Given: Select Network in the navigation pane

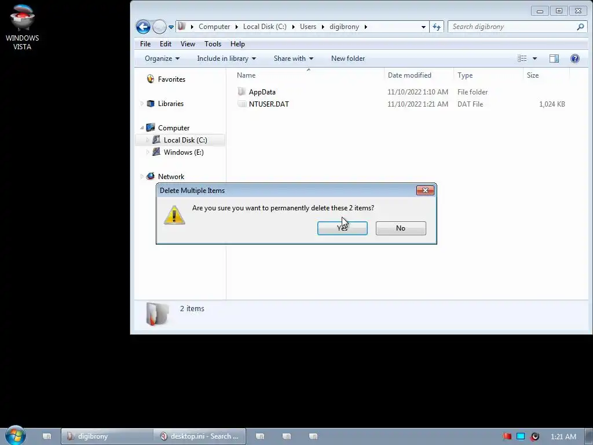Looking at the screenshot, I should (x=171, y=177).
